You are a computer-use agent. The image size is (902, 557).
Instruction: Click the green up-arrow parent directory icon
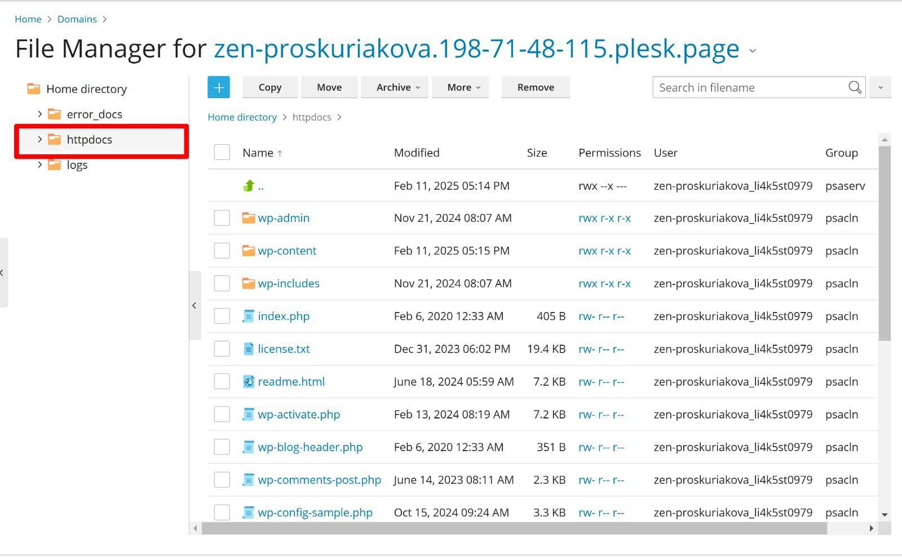[x=249, y=185]
